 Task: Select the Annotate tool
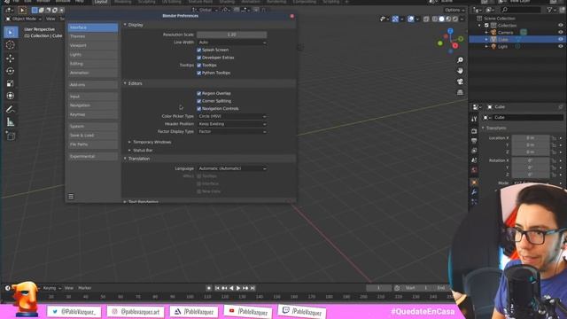click(x=10, y=109)
